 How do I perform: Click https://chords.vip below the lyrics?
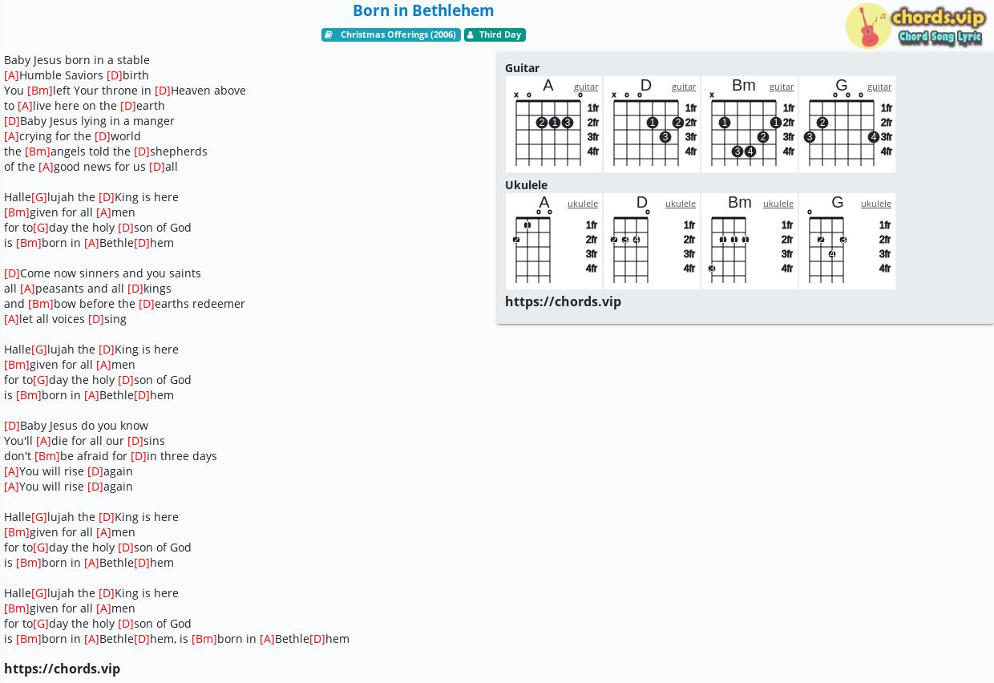pyautogui.click(x=62, y=669)
